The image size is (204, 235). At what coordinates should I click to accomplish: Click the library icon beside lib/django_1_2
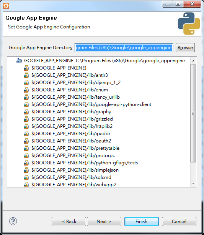coord(26,83)
